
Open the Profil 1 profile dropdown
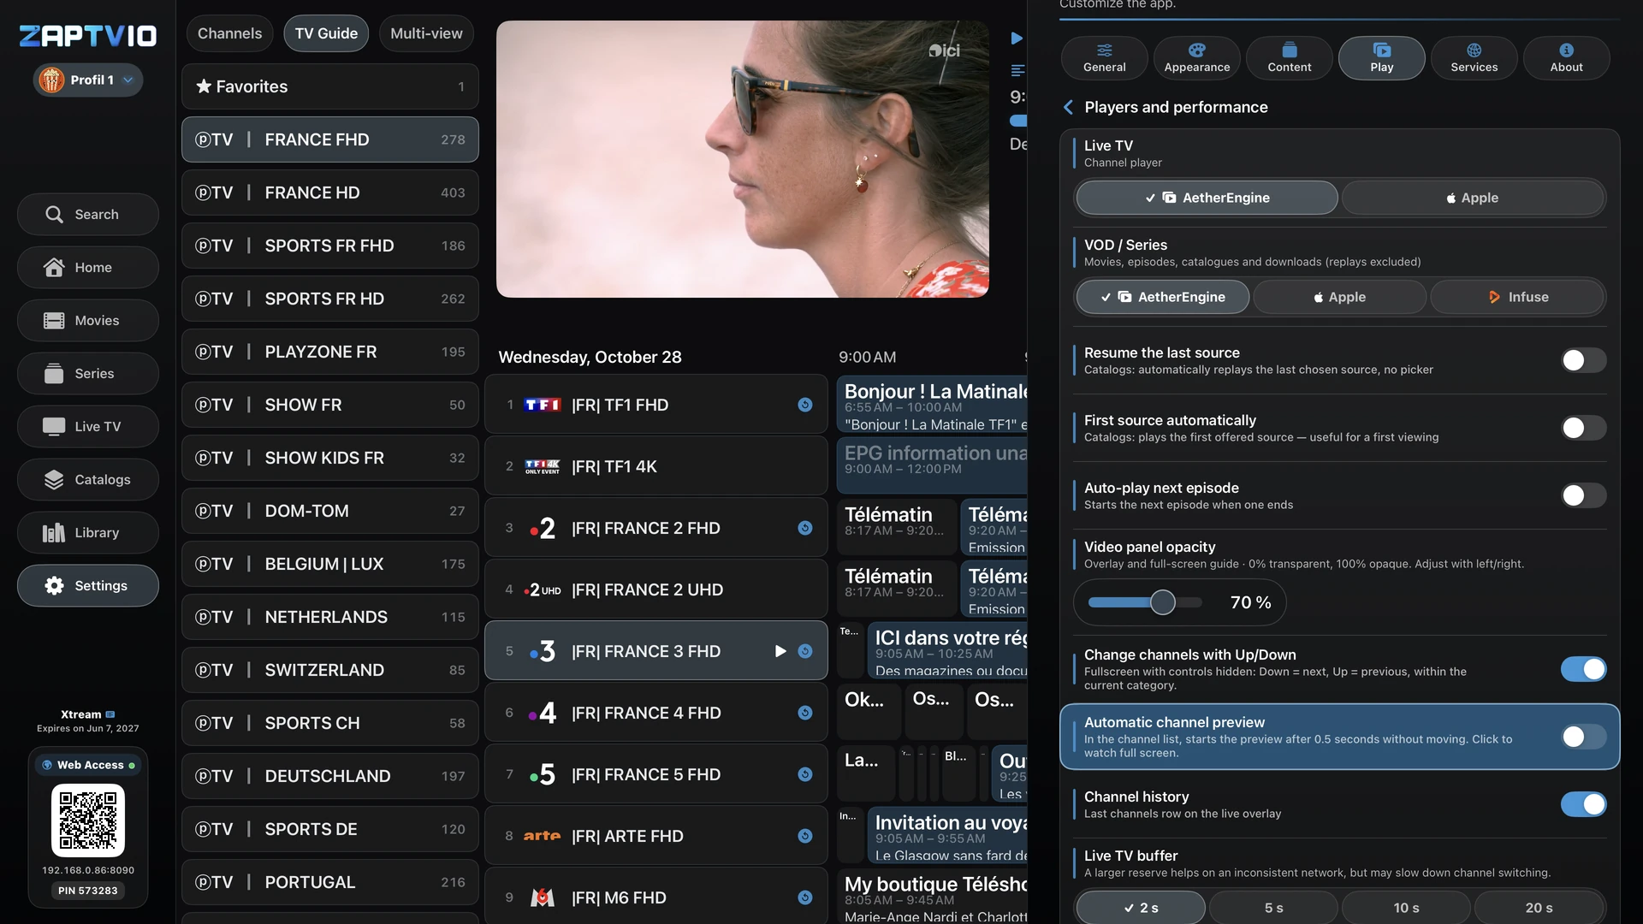(x=88, y=80)
